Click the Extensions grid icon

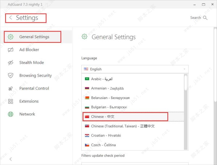pos(11,101)
